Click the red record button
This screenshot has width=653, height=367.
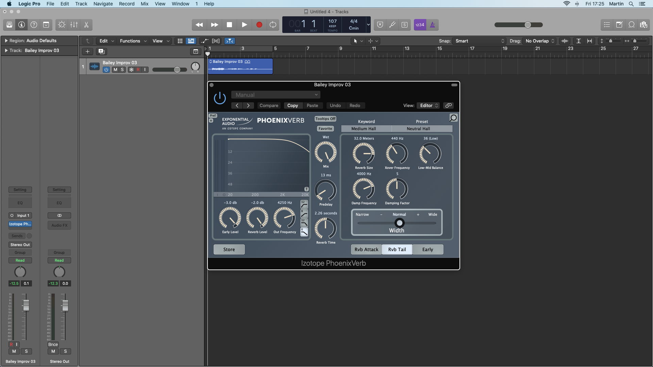[x=259, y=25]
